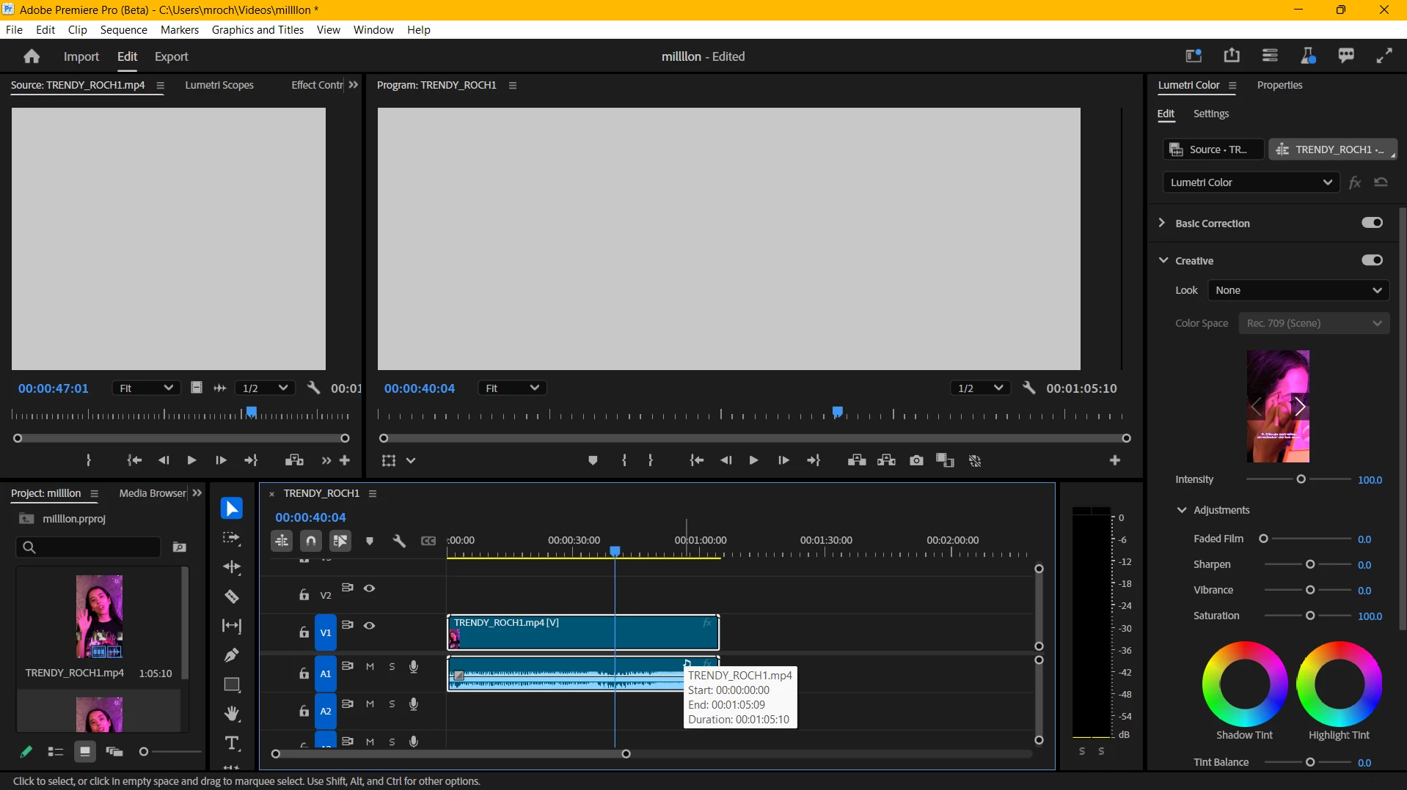Click the Project panel search field

[88, 547]
